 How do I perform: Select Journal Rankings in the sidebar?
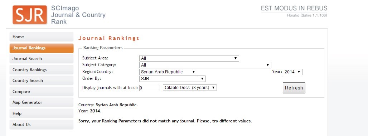coord(42,48)
